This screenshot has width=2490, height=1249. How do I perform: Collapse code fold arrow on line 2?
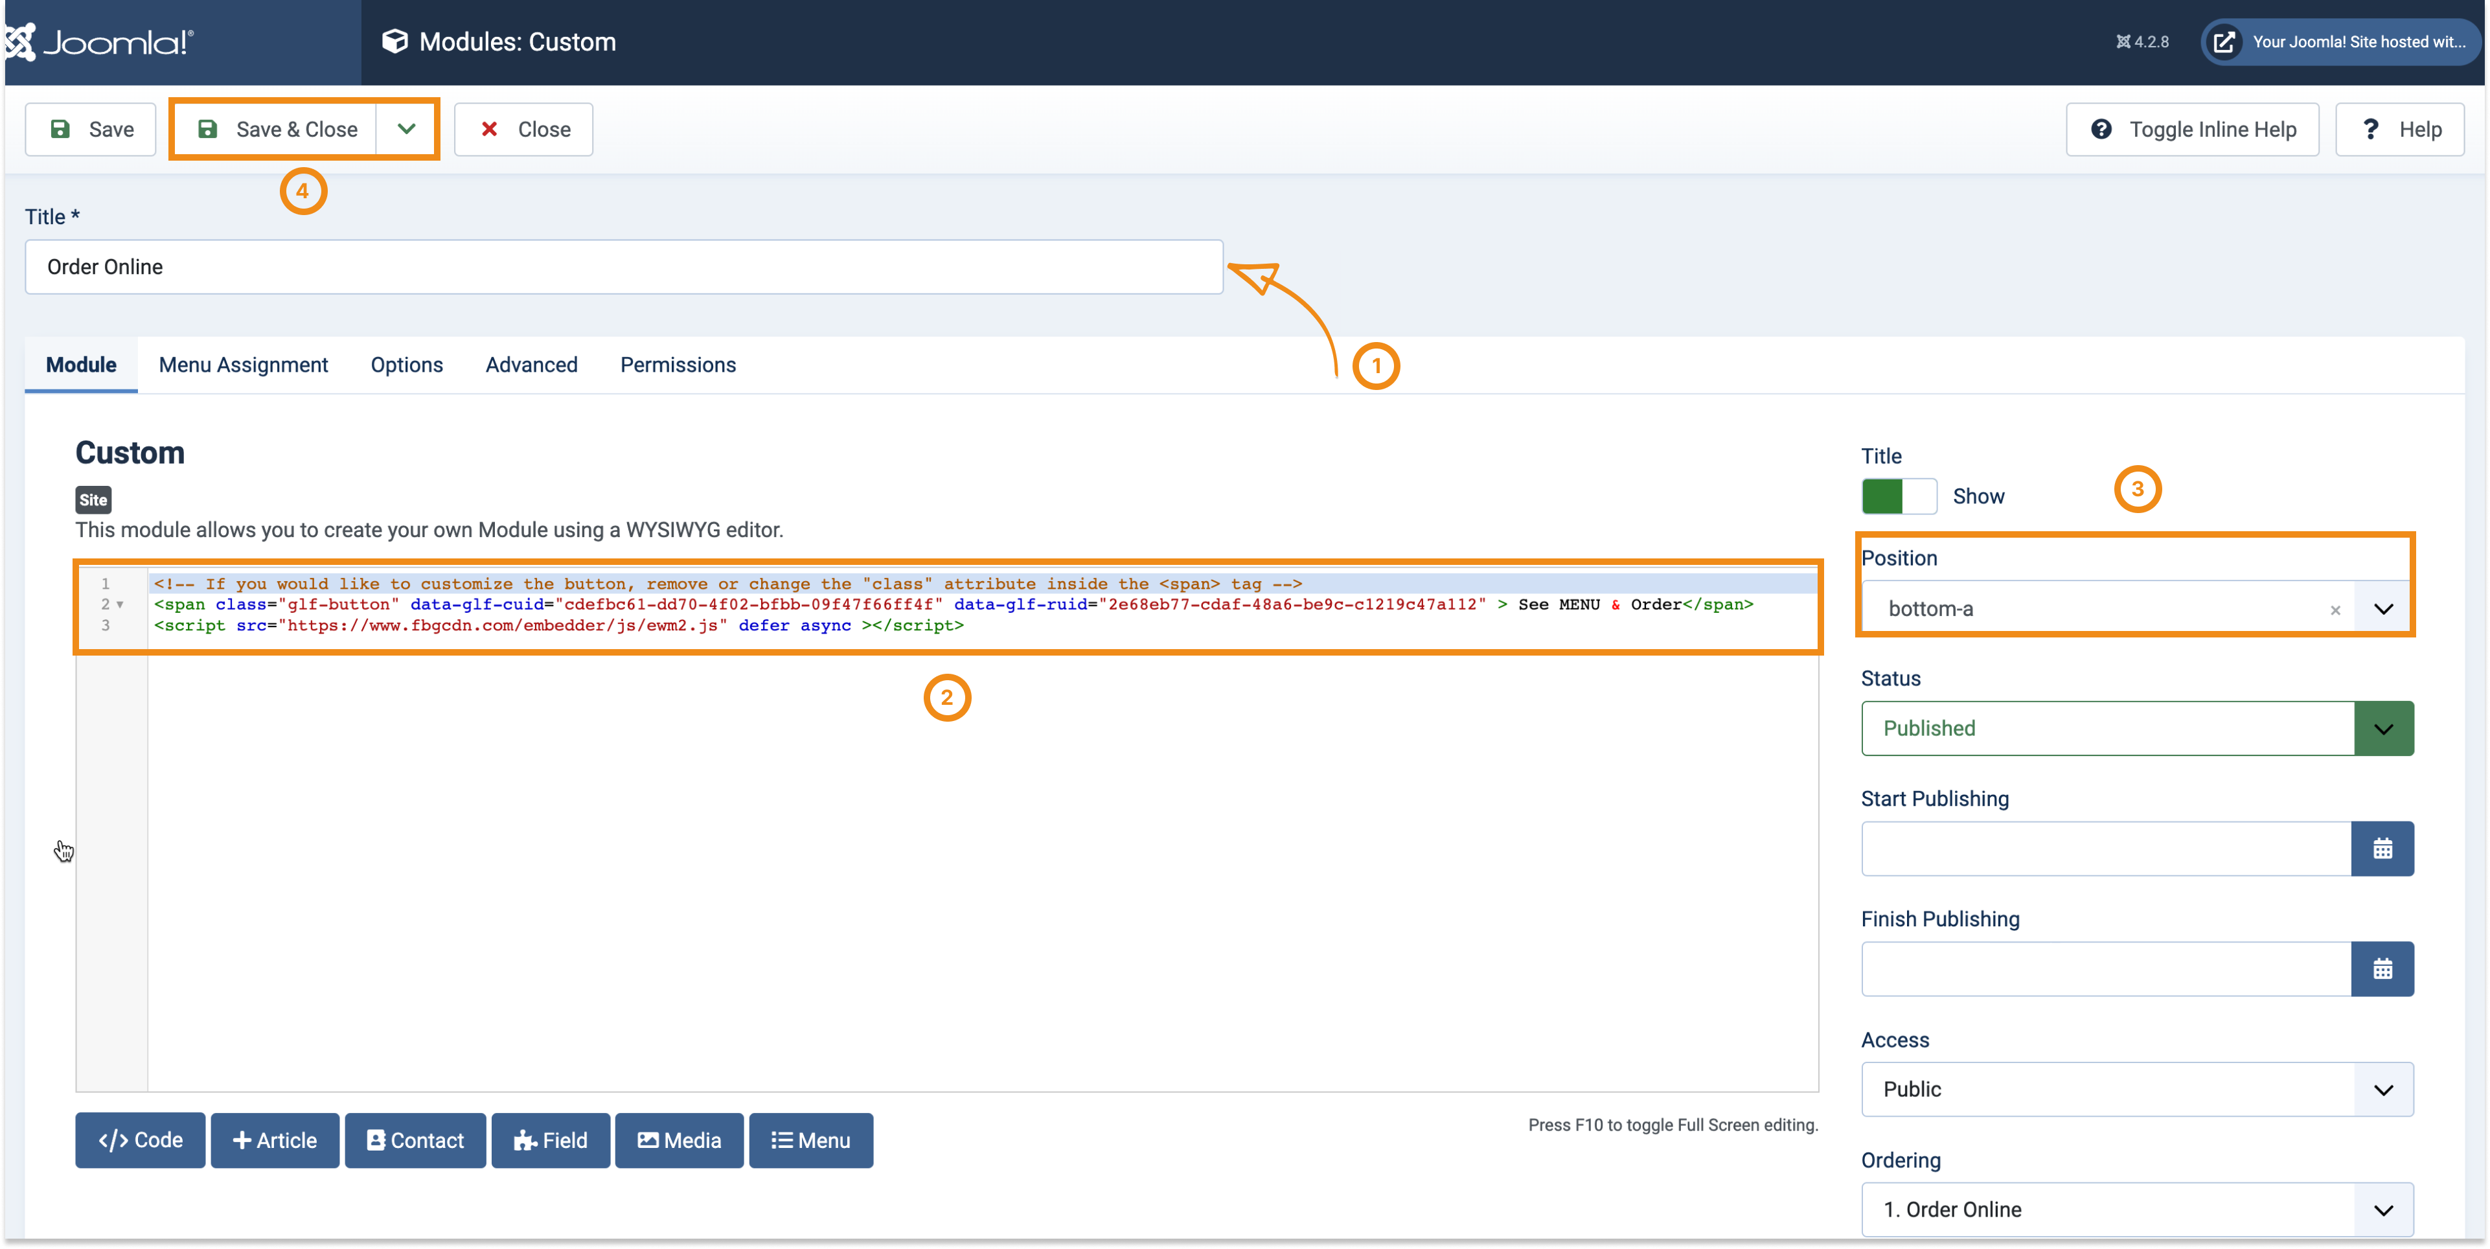tap(120, 605)
